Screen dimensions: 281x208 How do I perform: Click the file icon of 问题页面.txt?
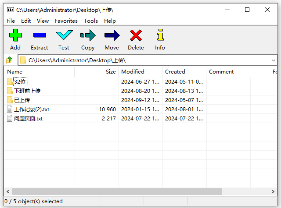pyautogui.click(x=10, y=119)
